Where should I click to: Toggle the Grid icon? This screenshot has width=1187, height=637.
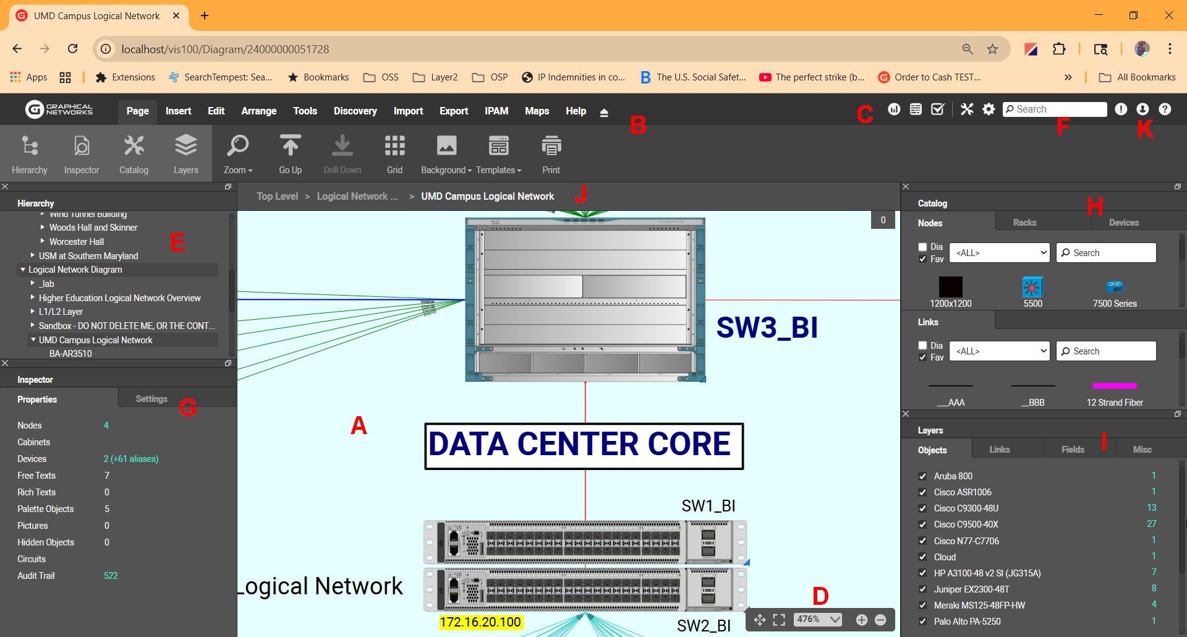click(x=394, y=147)
